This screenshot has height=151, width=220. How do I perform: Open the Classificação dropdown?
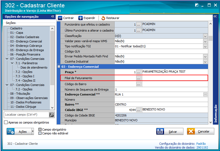pyautogui.click(x=205, y=36)
